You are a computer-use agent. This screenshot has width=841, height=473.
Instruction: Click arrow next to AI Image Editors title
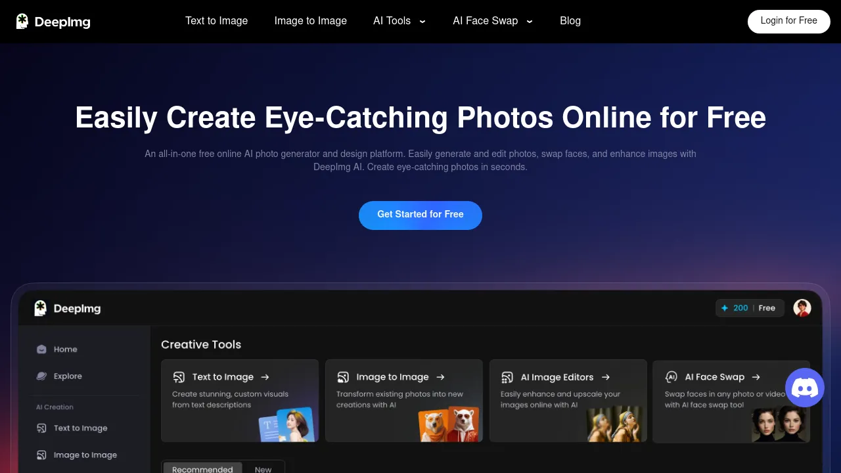tap(606, 377)
